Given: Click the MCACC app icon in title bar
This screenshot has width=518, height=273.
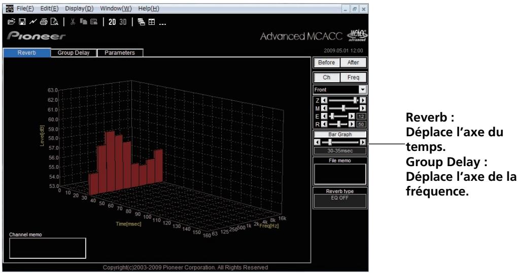Looking at the screenshot, I should tap(10, 8).
